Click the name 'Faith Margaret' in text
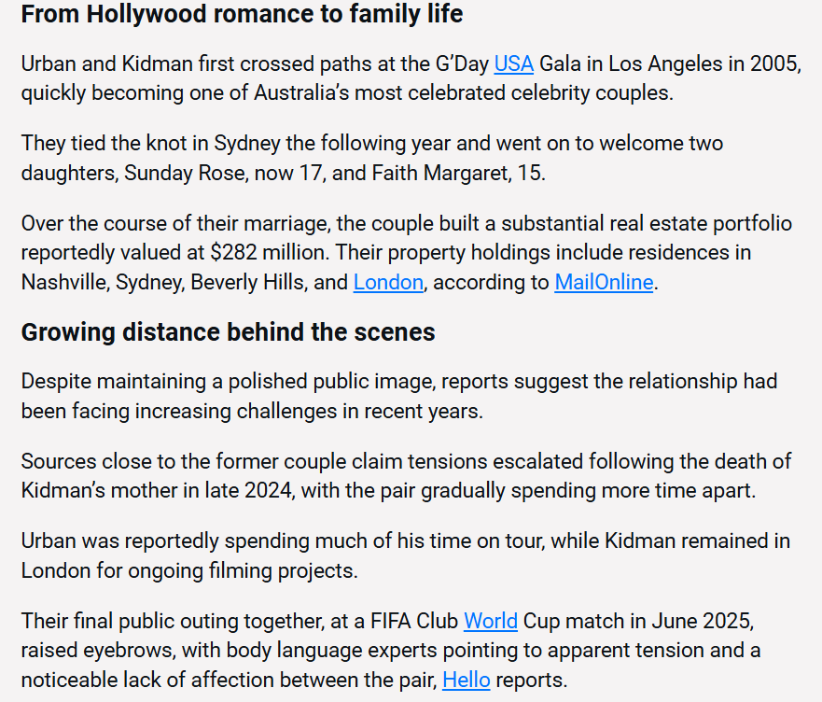 point(441,173)
